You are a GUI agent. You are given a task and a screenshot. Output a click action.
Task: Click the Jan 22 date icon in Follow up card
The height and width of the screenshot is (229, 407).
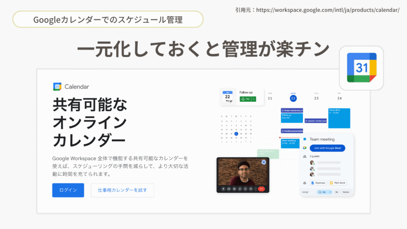pyautogui.click(x=228, y=97)
